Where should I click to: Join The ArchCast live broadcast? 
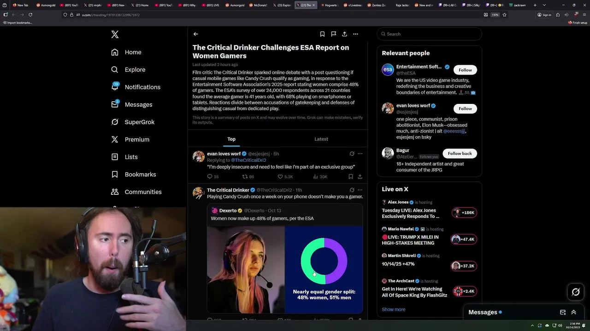point(464,291)
